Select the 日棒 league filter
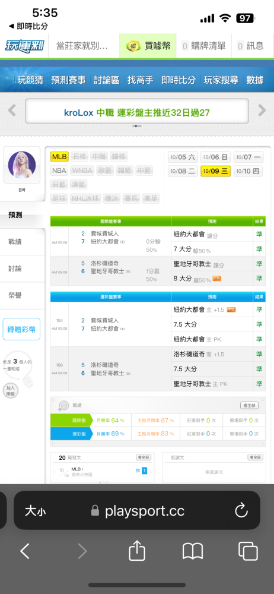This screenshot has width=274, height=594. pos(79,157)
